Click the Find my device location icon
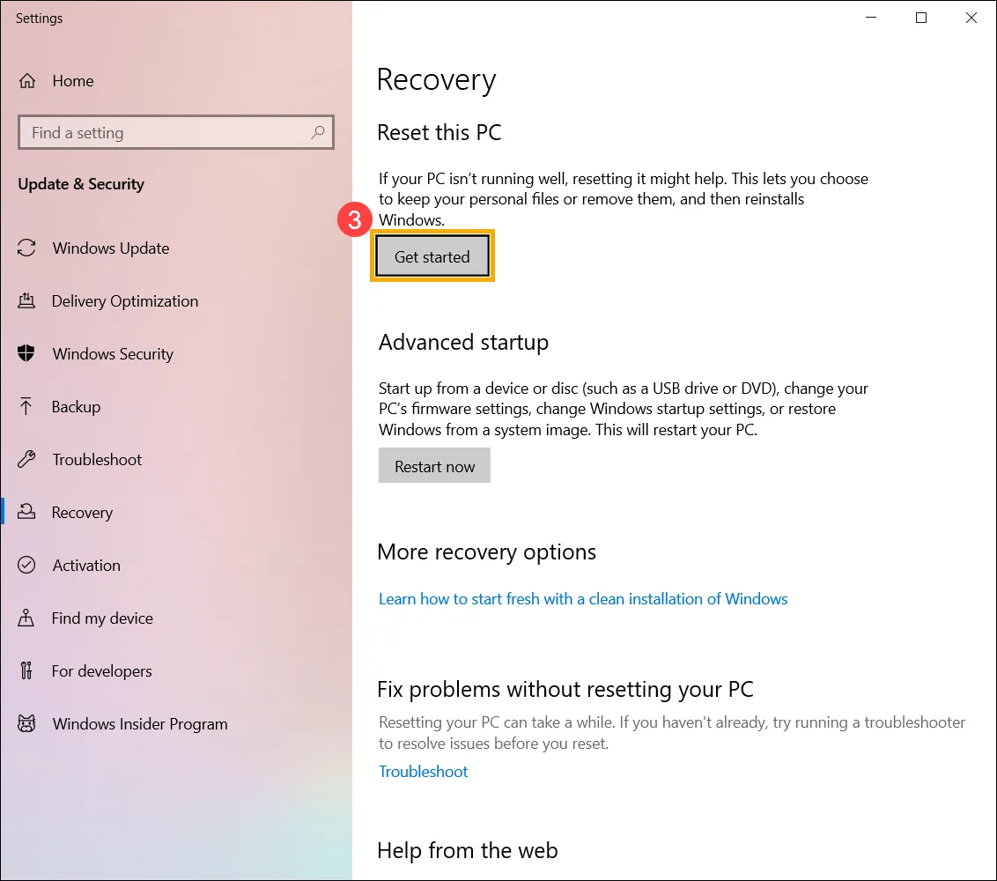This screenshot has height=881, width=997. [x=27, y=618]
